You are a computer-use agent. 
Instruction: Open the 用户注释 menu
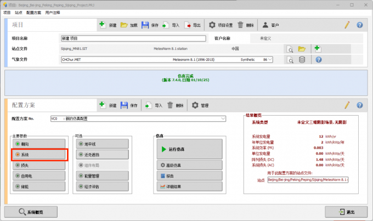pyautogui.click(x=54, y=12)
